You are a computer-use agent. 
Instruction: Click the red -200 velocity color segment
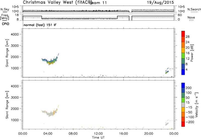pos(183,124)
